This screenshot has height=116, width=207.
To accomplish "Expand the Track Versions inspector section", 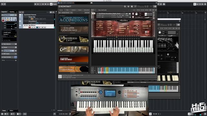I will pos(9,44).
